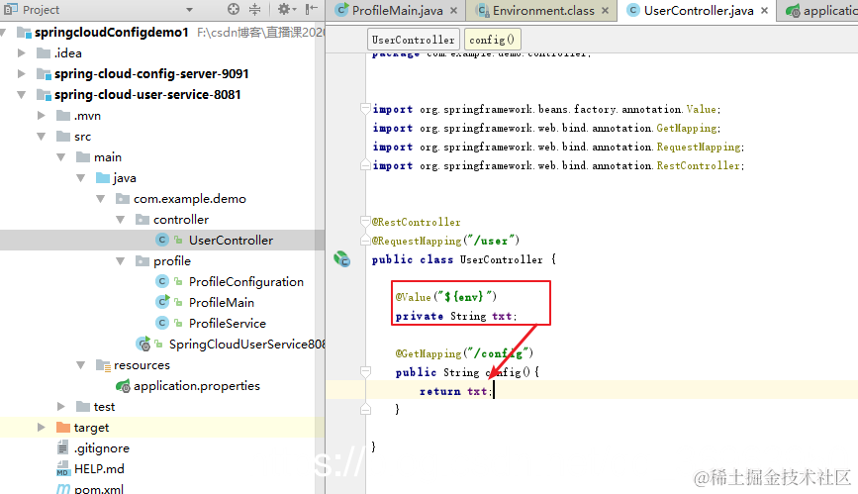This screenshot has width=858, height=494.
Task: Click the pom.xml Maven icon
Action: (x=63, y=489)
